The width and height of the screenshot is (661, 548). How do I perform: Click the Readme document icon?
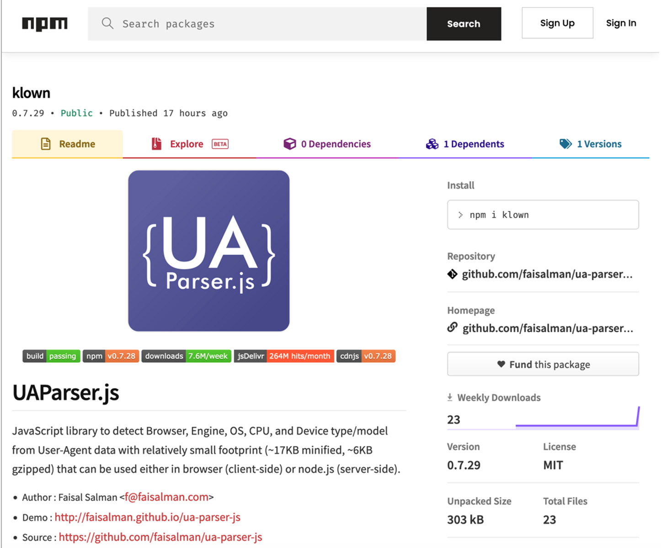tap(46, 144)
